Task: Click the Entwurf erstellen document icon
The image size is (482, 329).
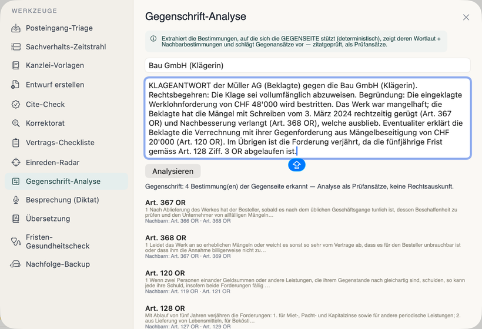Action: pyautogui.click(x=15, y=85)
